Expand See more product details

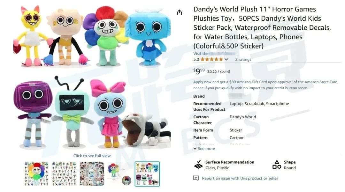pos(204,149)
